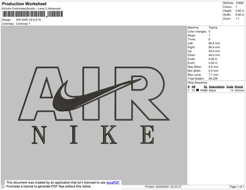Click the EndX value 0.00 in
The image size is (246, 190).
pyautogui.click(x=213, y=59)
